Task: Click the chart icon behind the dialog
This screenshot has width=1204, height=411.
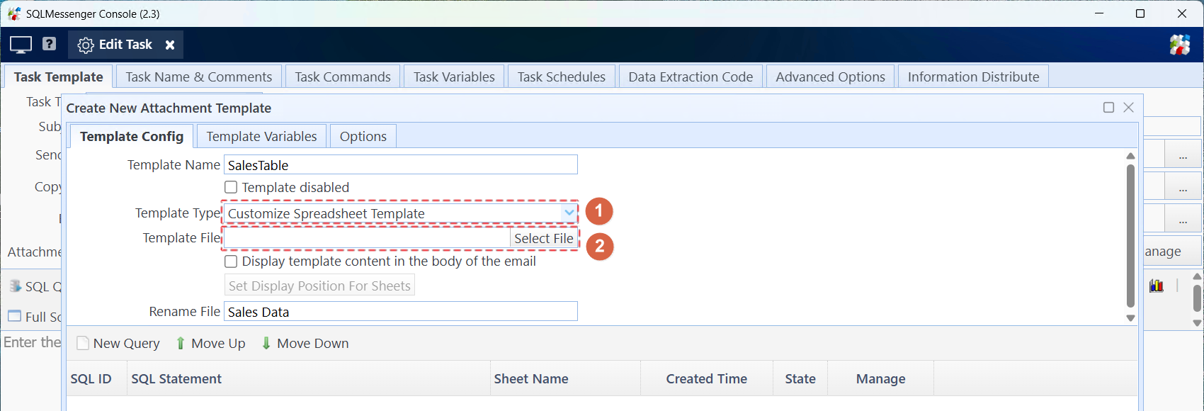Action: pos(1157,286)
